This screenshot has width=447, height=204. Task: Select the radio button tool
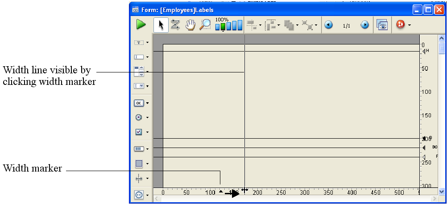pyautogui.click(x=139, y=117)
